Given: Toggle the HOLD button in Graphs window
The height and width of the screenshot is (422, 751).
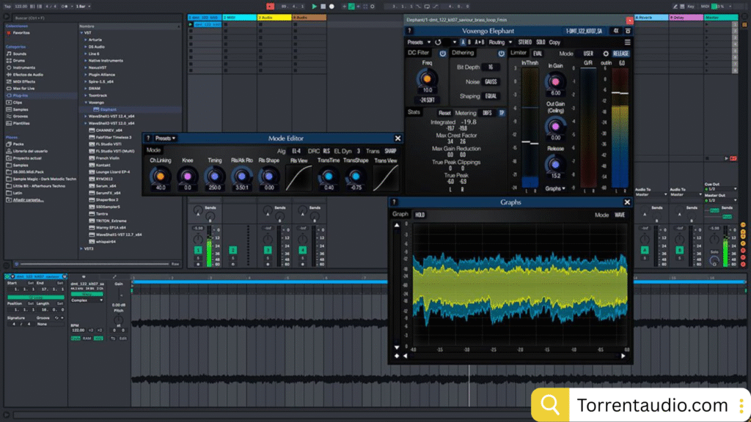Looking at the screenshot, I should click(x=420, y=215).
